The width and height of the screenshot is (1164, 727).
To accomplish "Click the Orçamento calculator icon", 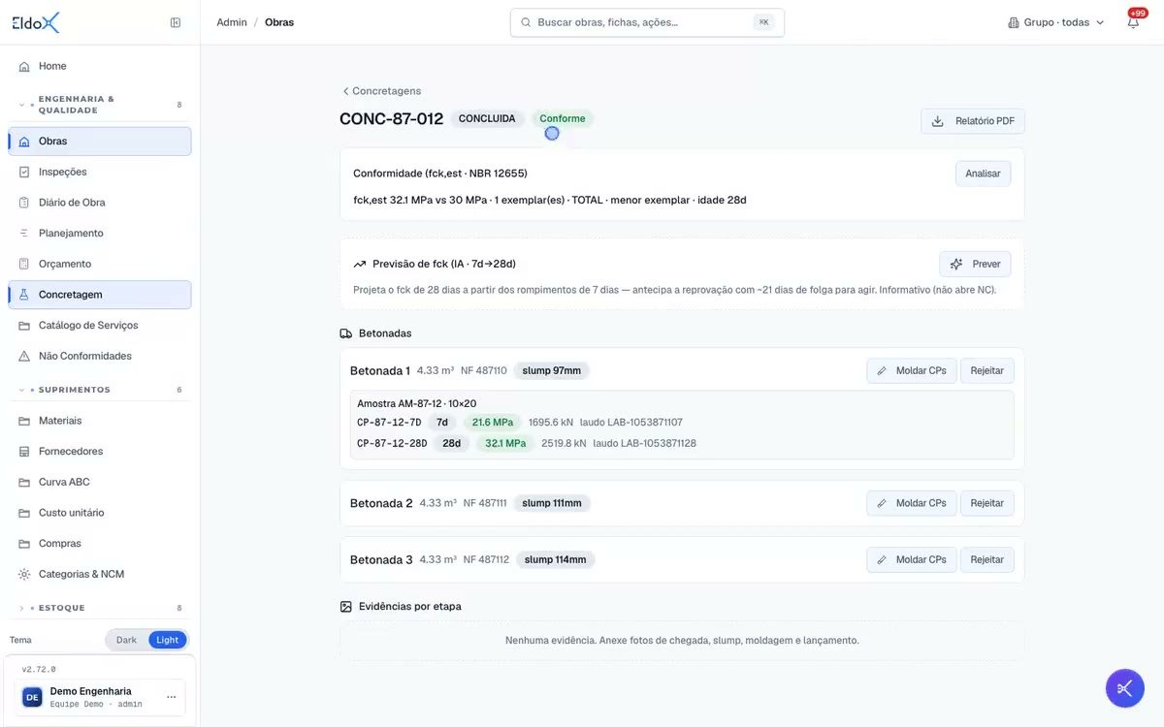I will click(x=24, y=264).
